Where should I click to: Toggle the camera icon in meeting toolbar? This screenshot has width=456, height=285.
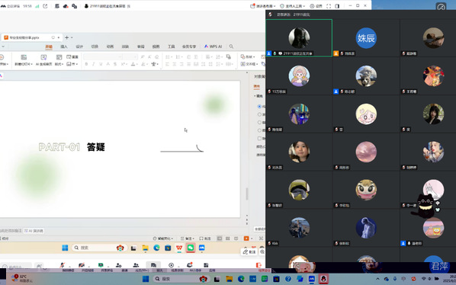click(82, 265)
